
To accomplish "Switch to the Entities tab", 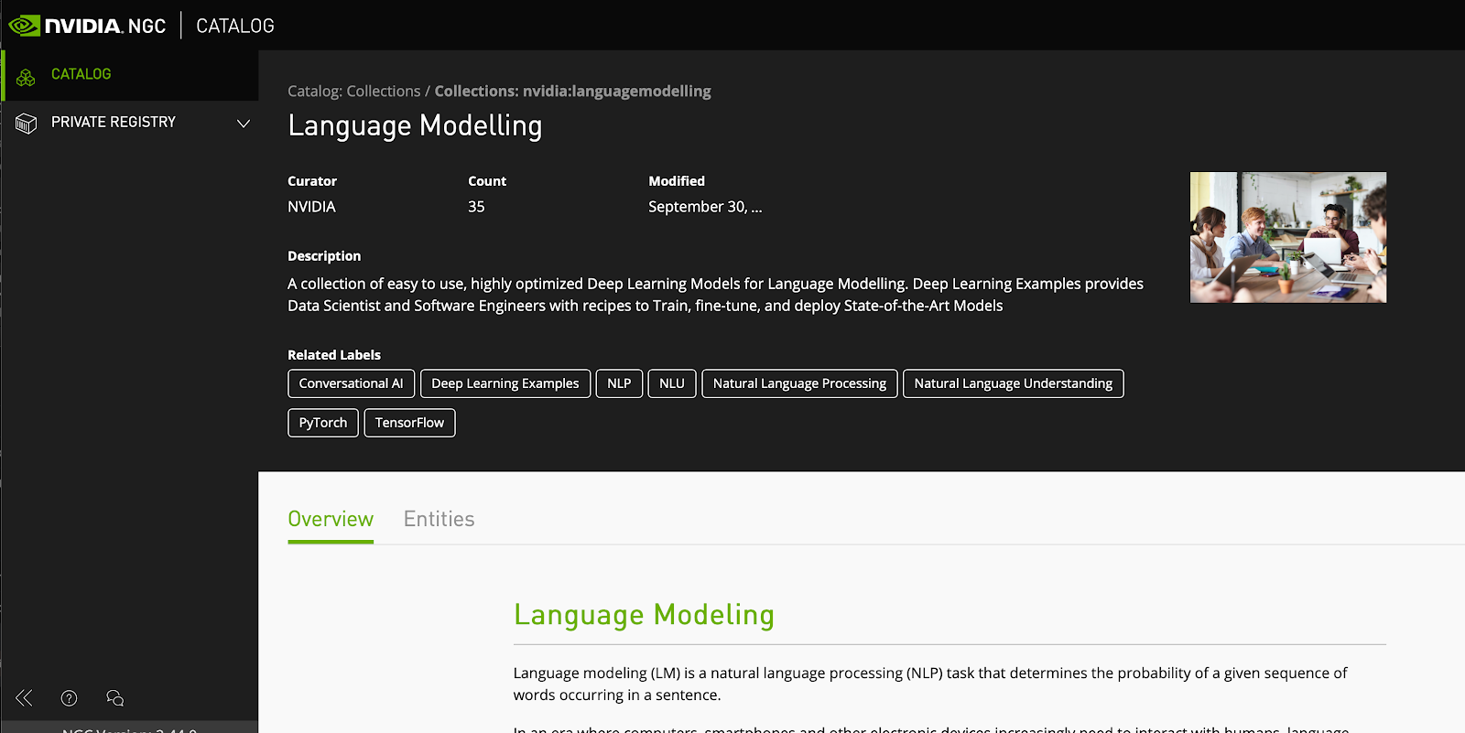I will tap(439, 519).
